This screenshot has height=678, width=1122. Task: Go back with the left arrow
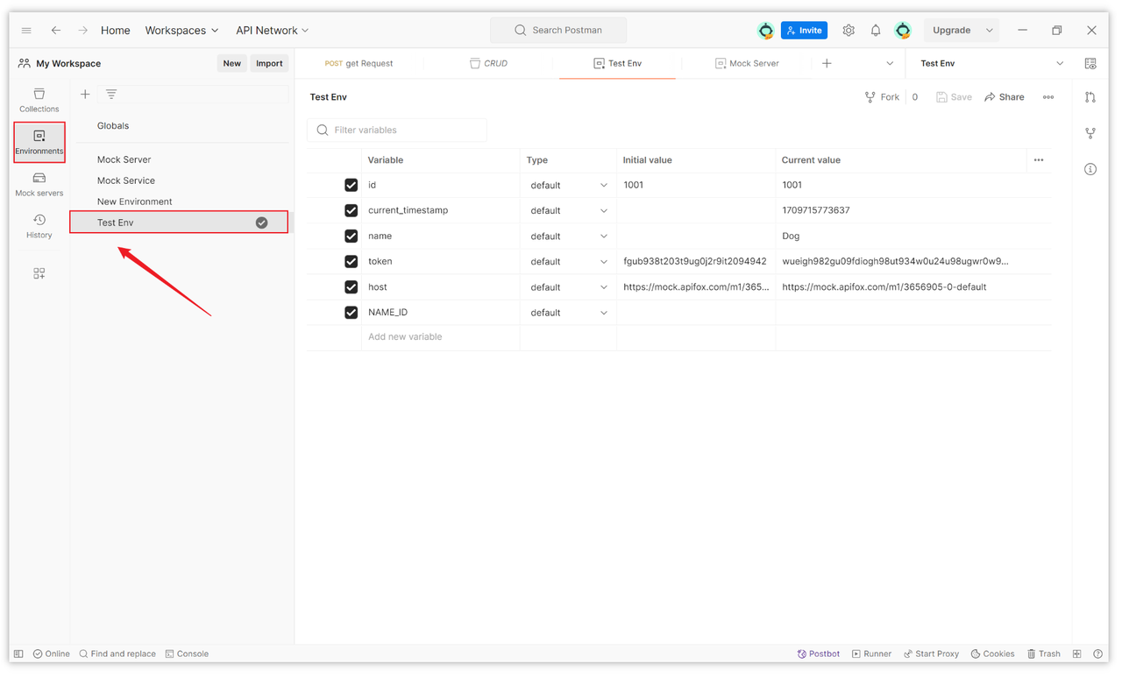click(x=55, y=30)
